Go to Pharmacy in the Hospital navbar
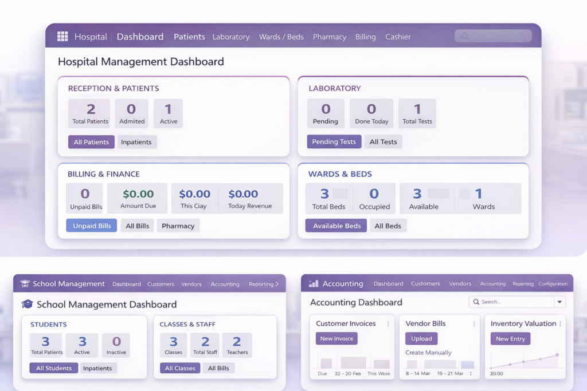The height and width of the screenshot is (391, 587). click(329, 37)
